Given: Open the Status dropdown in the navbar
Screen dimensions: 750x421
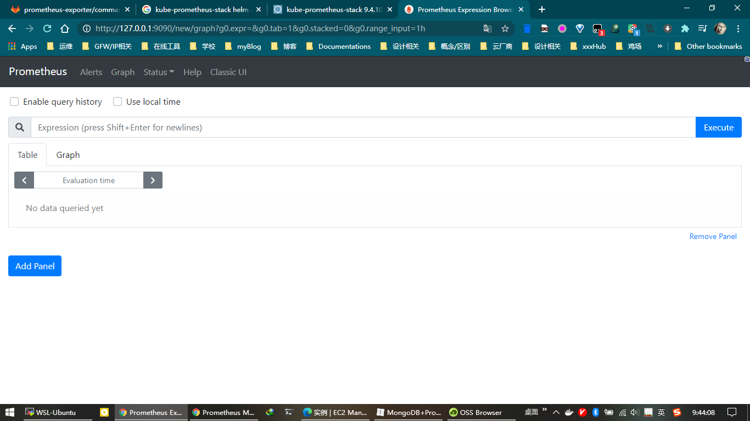Looking at the screenshot, I should (x=159, y=72).
